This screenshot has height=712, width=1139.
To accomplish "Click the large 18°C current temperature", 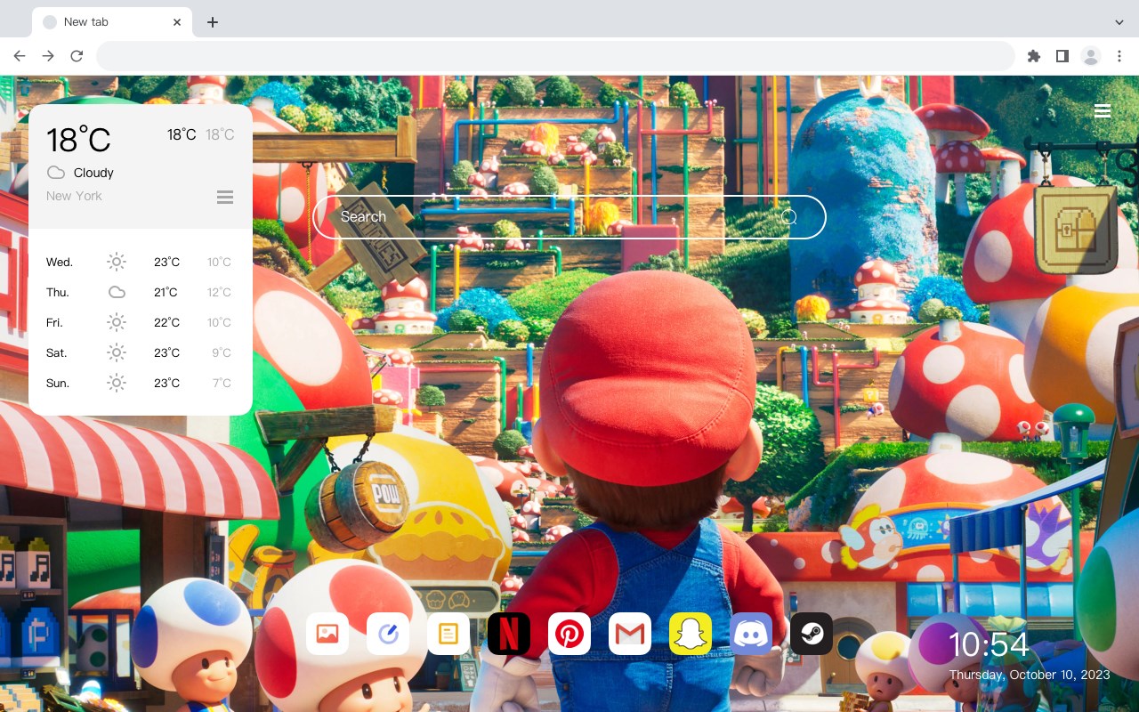I will pos(78,141).
